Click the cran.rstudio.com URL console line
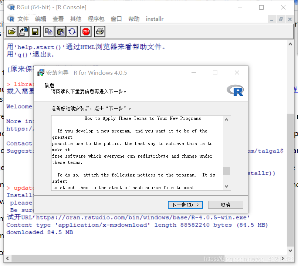 coord(128,217)
